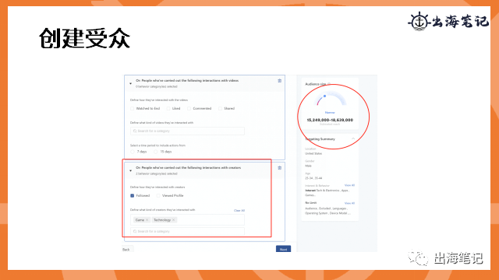Collapse the Targeting Summary panel
499x280 pixels.
click(x=353, y=138)
